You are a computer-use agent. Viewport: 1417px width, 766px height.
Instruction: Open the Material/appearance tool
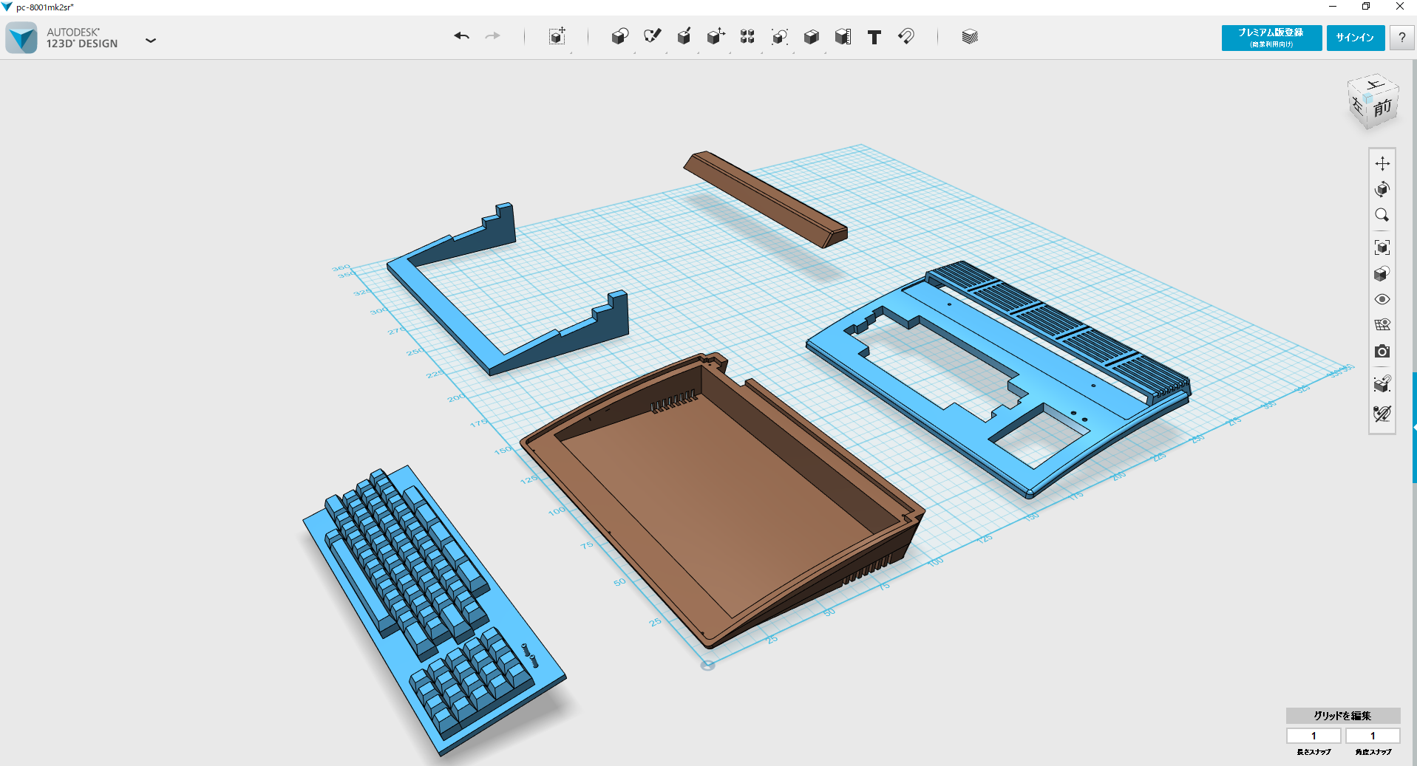pyautogui.click(x=969, y=36)
